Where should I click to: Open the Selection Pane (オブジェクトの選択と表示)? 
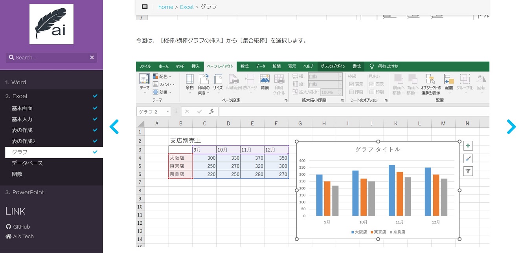click(431, 84)
